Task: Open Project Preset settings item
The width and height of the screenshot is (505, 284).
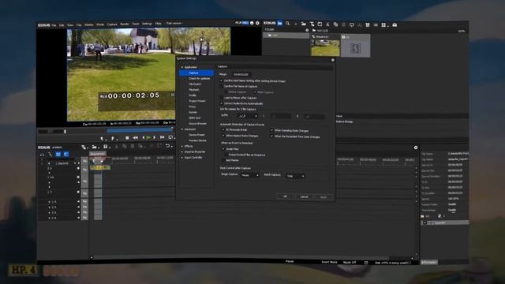Action: [x=197, y=101]
